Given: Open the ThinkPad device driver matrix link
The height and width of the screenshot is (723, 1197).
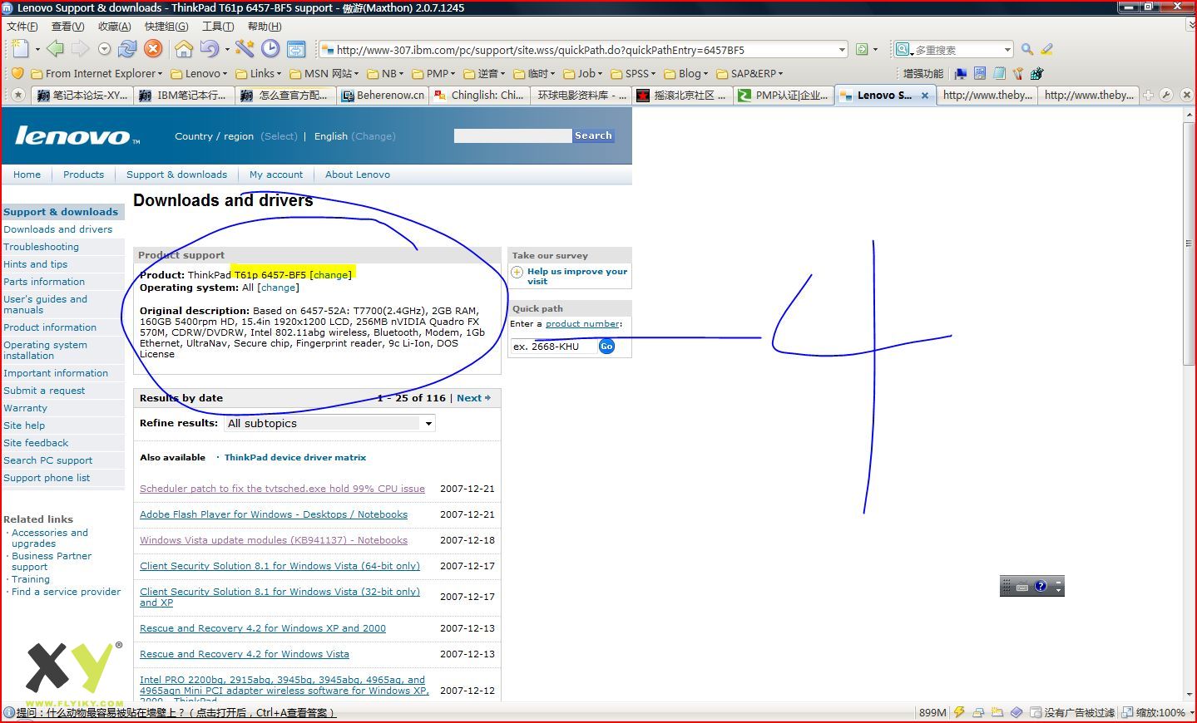Looking at the screenshot, I should (x=295, y=457).
